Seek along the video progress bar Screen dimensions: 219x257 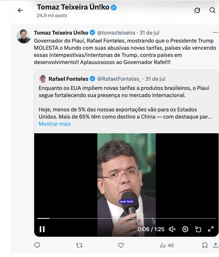coord(126,218)
